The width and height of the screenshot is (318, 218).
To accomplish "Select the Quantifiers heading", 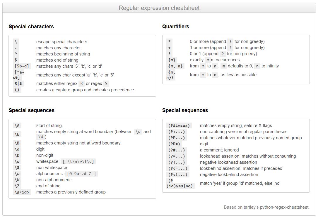I will 176,27.
